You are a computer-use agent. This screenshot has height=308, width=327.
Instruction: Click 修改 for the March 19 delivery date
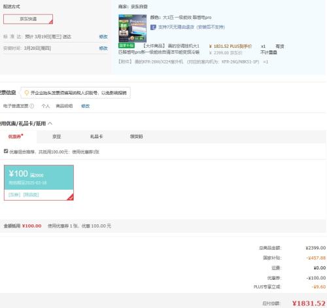(x=103, y=37)
